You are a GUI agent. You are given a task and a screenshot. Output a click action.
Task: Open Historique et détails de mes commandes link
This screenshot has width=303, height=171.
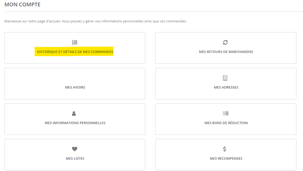coord(75,52)
